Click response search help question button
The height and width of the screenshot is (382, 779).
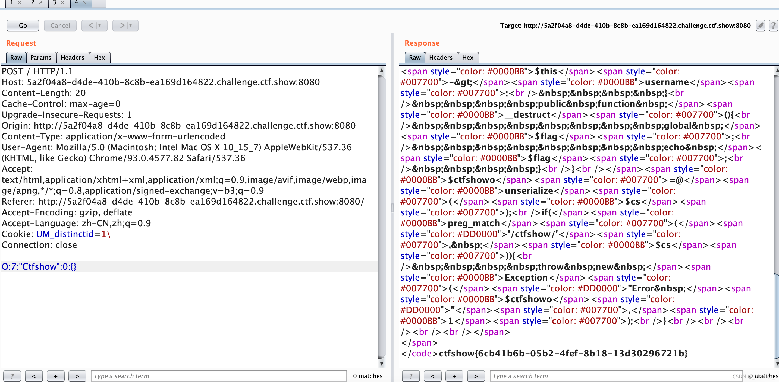point(411,376)
